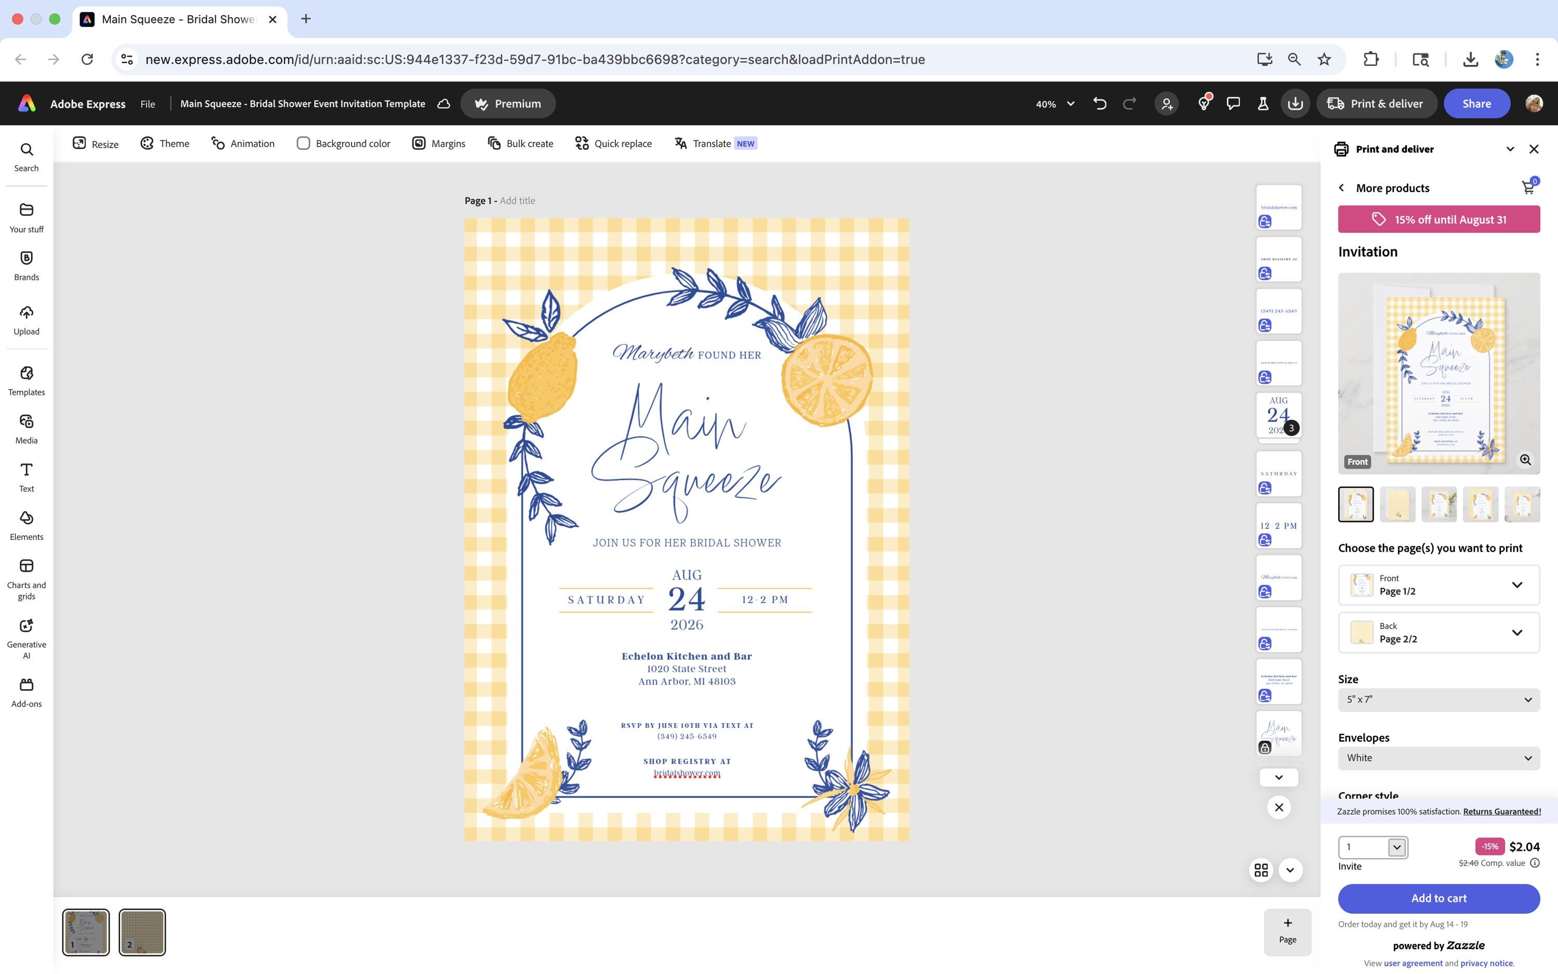The image size is (1558, 974).
Task: Open the Size 5" x 7" dropdown
Action: click(1439, 700)
